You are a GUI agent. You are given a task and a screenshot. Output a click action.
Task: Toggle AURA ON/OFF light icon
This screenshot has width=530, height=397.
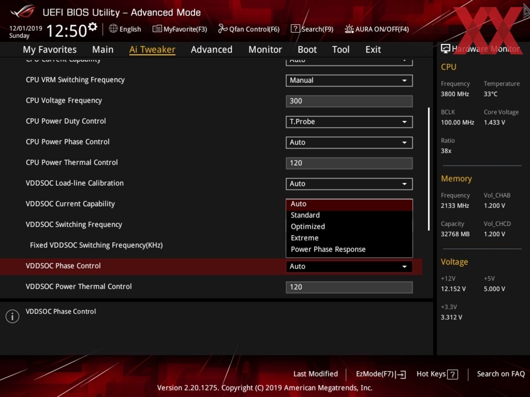coord(349,29)
